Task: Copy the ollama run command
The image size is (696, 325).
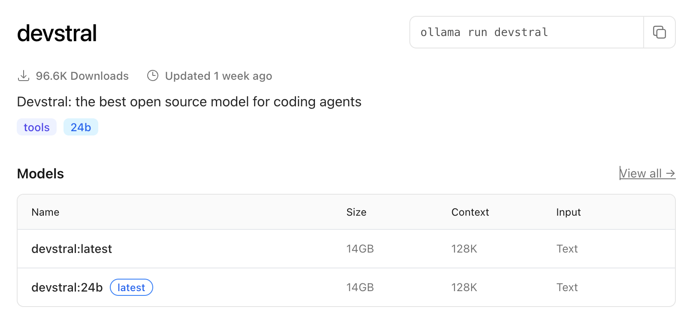Action: pos(659,32)
